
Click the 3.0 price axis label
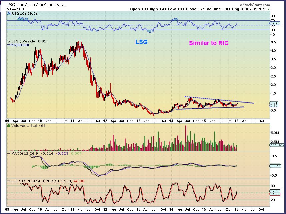[273, 68]
